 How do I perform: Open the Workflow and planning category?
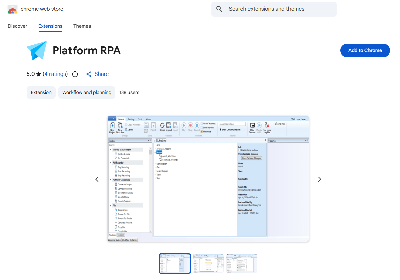87,92
